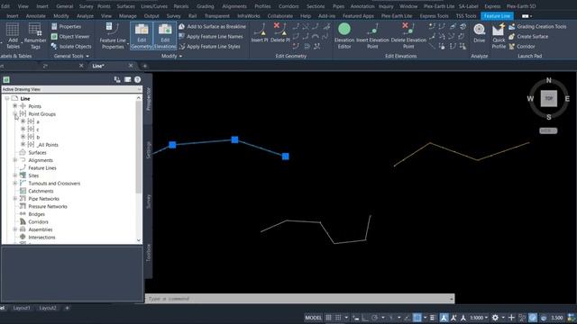Switch to the Line* drawing tab
The width and height of the screenshot is (577, 324).
[98, 66]
